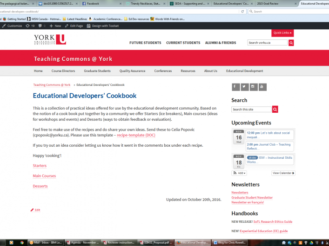Open Customize in the admin bar
Image resolution: width=329 pixels, height=246 pixels.
(x=12, y=26)
